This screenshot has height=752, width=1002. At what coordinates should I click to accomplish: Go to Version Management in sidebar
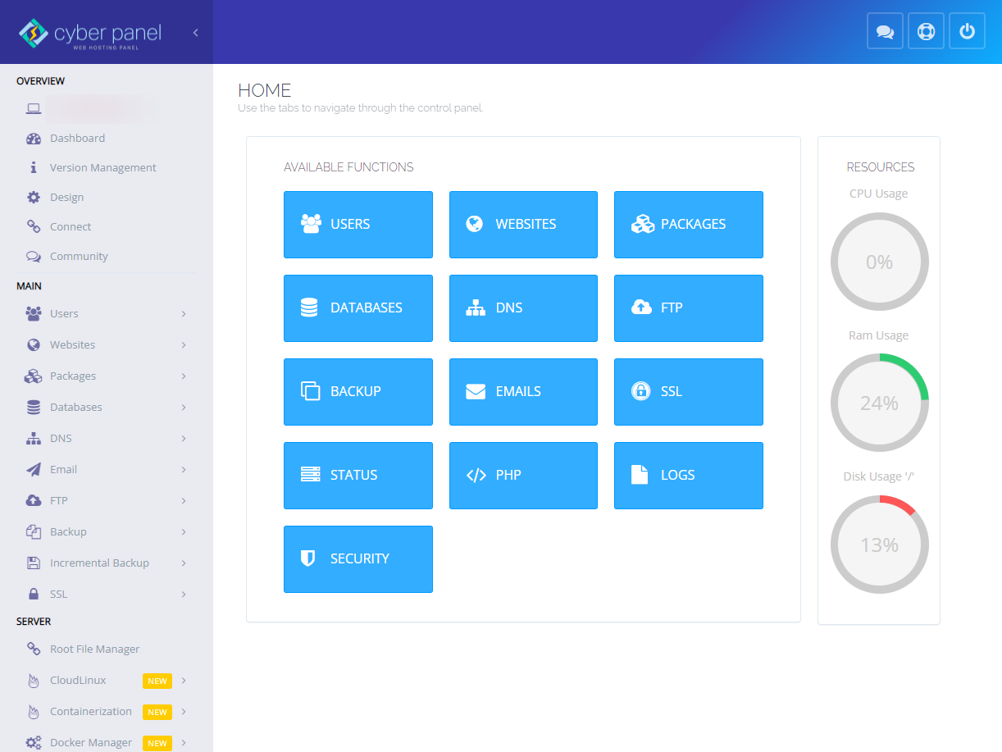coord(102,167)
